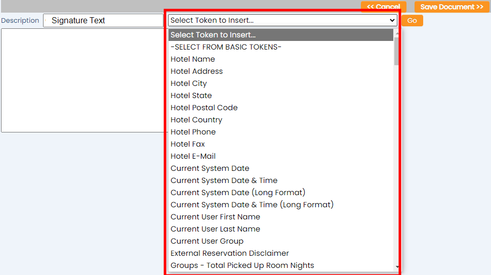Click inside the large document text area
This screenshot has height=275, width=491.
(x=83, y=80)
